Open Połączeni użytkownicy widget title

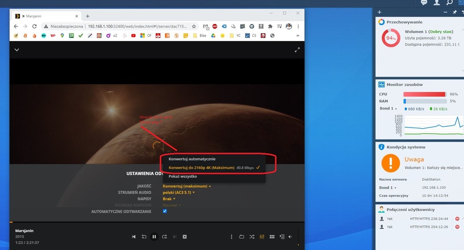[411, 210]
